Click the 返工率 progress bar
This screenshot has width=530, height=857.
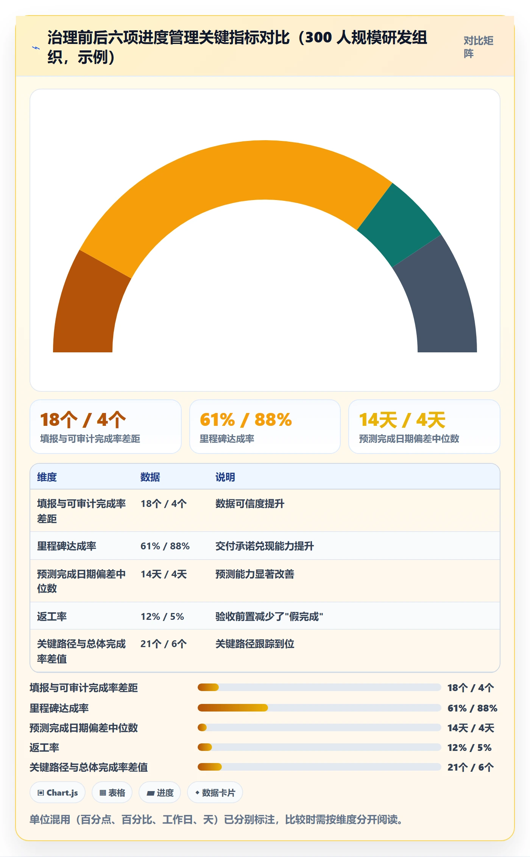click(319, 747)
